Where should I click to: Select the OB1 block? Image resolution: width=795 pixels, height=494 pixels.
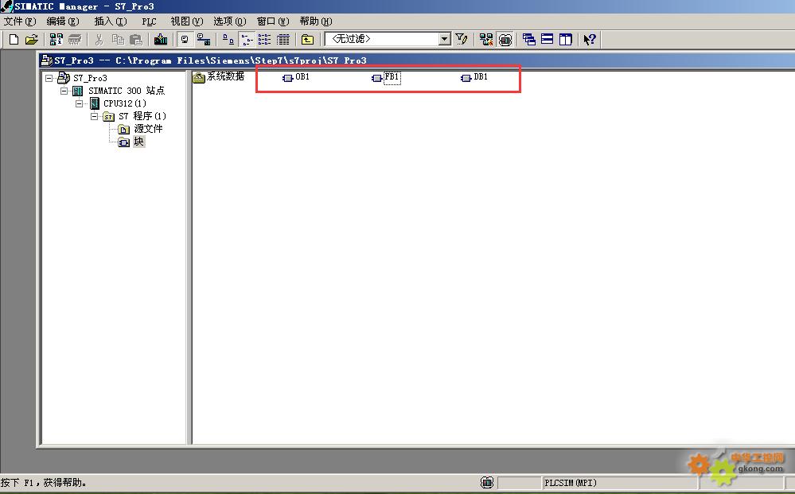(296, 77)
